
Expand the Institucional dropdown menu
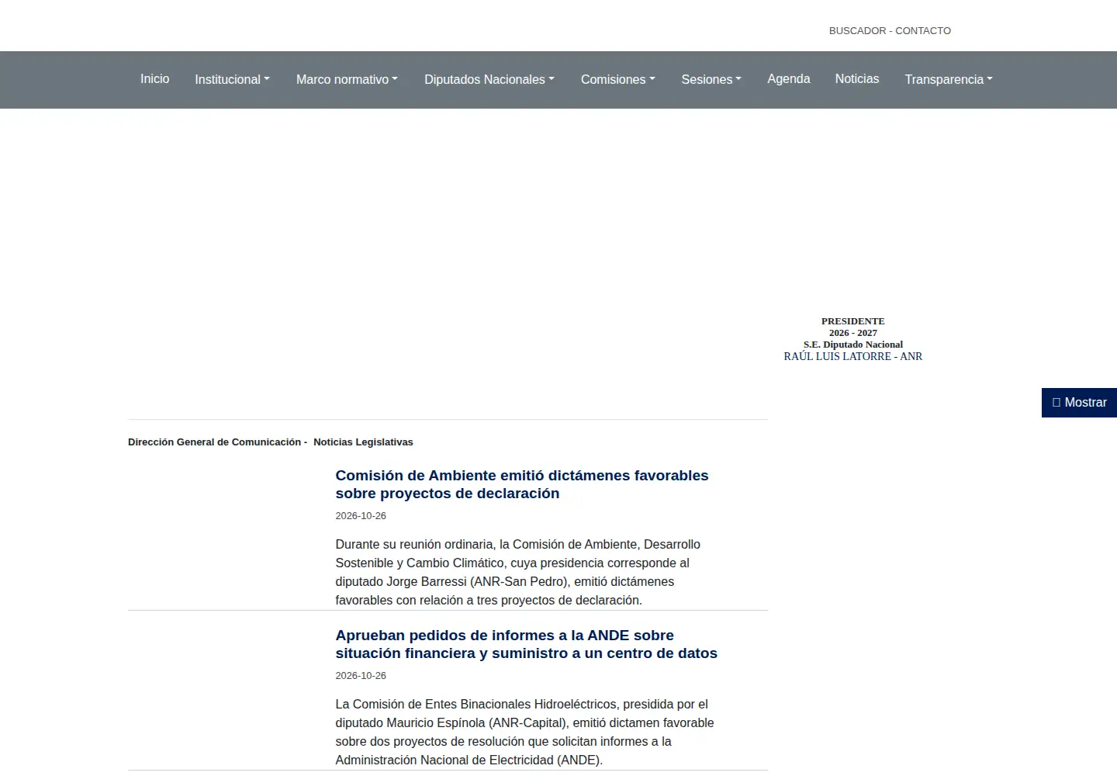pyautogui.click(x=232, y=79)
